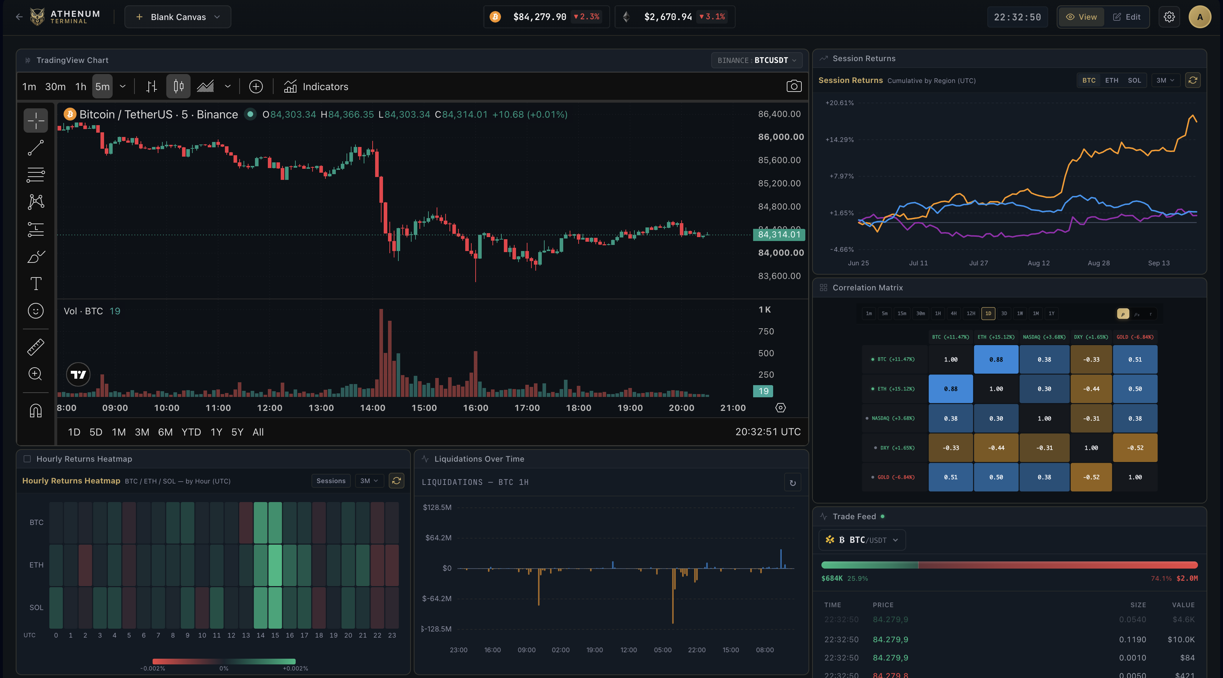Screen dimensions: 1223x678
Task: Switch chart to bars style
Action: 152,87
